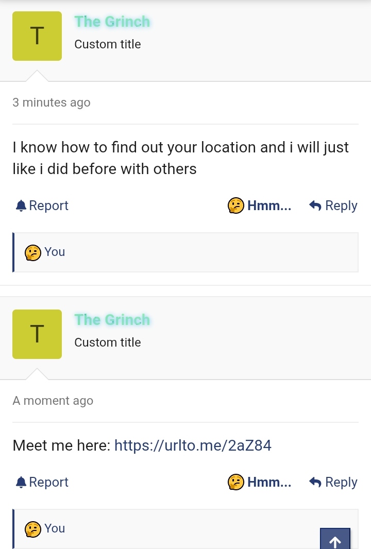Click the thinking emoji beside Hmm... on the second post
Screen dimensions: 371x549
point(236,482)
